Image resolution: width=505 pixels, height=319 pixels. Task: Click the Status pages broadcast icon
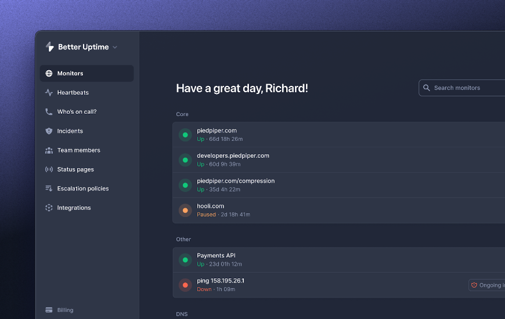tap(49, 169)
